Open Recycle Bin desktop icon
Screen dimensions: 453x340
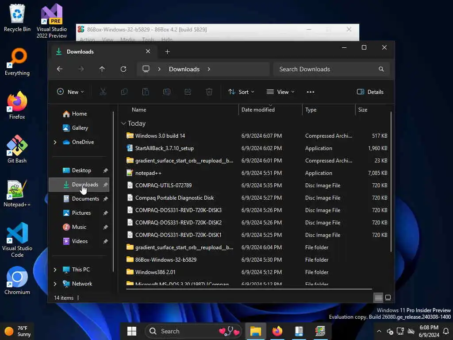17,18
